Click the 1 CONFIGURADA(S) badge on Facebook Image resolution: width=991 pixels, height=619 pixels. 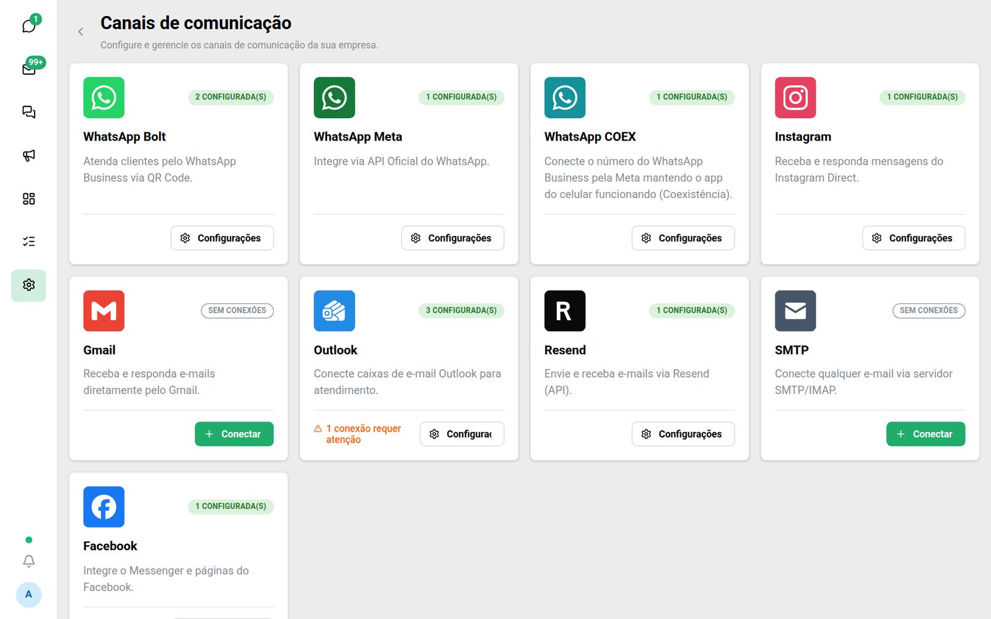coord(231,506)
